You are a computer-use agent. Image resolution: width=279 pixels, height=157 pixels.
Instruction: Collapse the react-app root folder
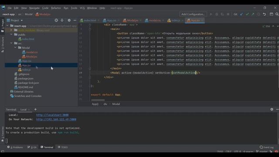(x=7, y=26)
